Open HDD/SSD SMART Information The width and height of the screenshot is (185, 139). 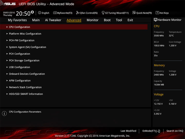pyautogui.click(x=74, y=94)
